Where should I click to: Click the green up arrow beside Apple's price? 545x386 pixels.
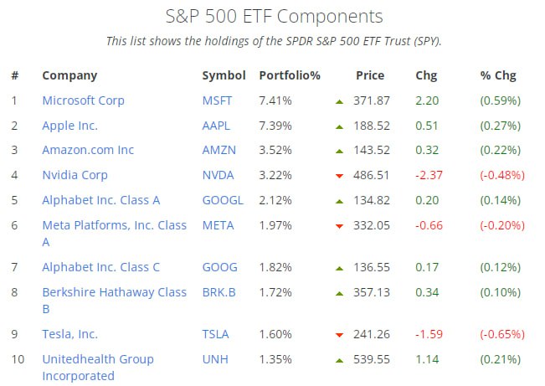339,126
